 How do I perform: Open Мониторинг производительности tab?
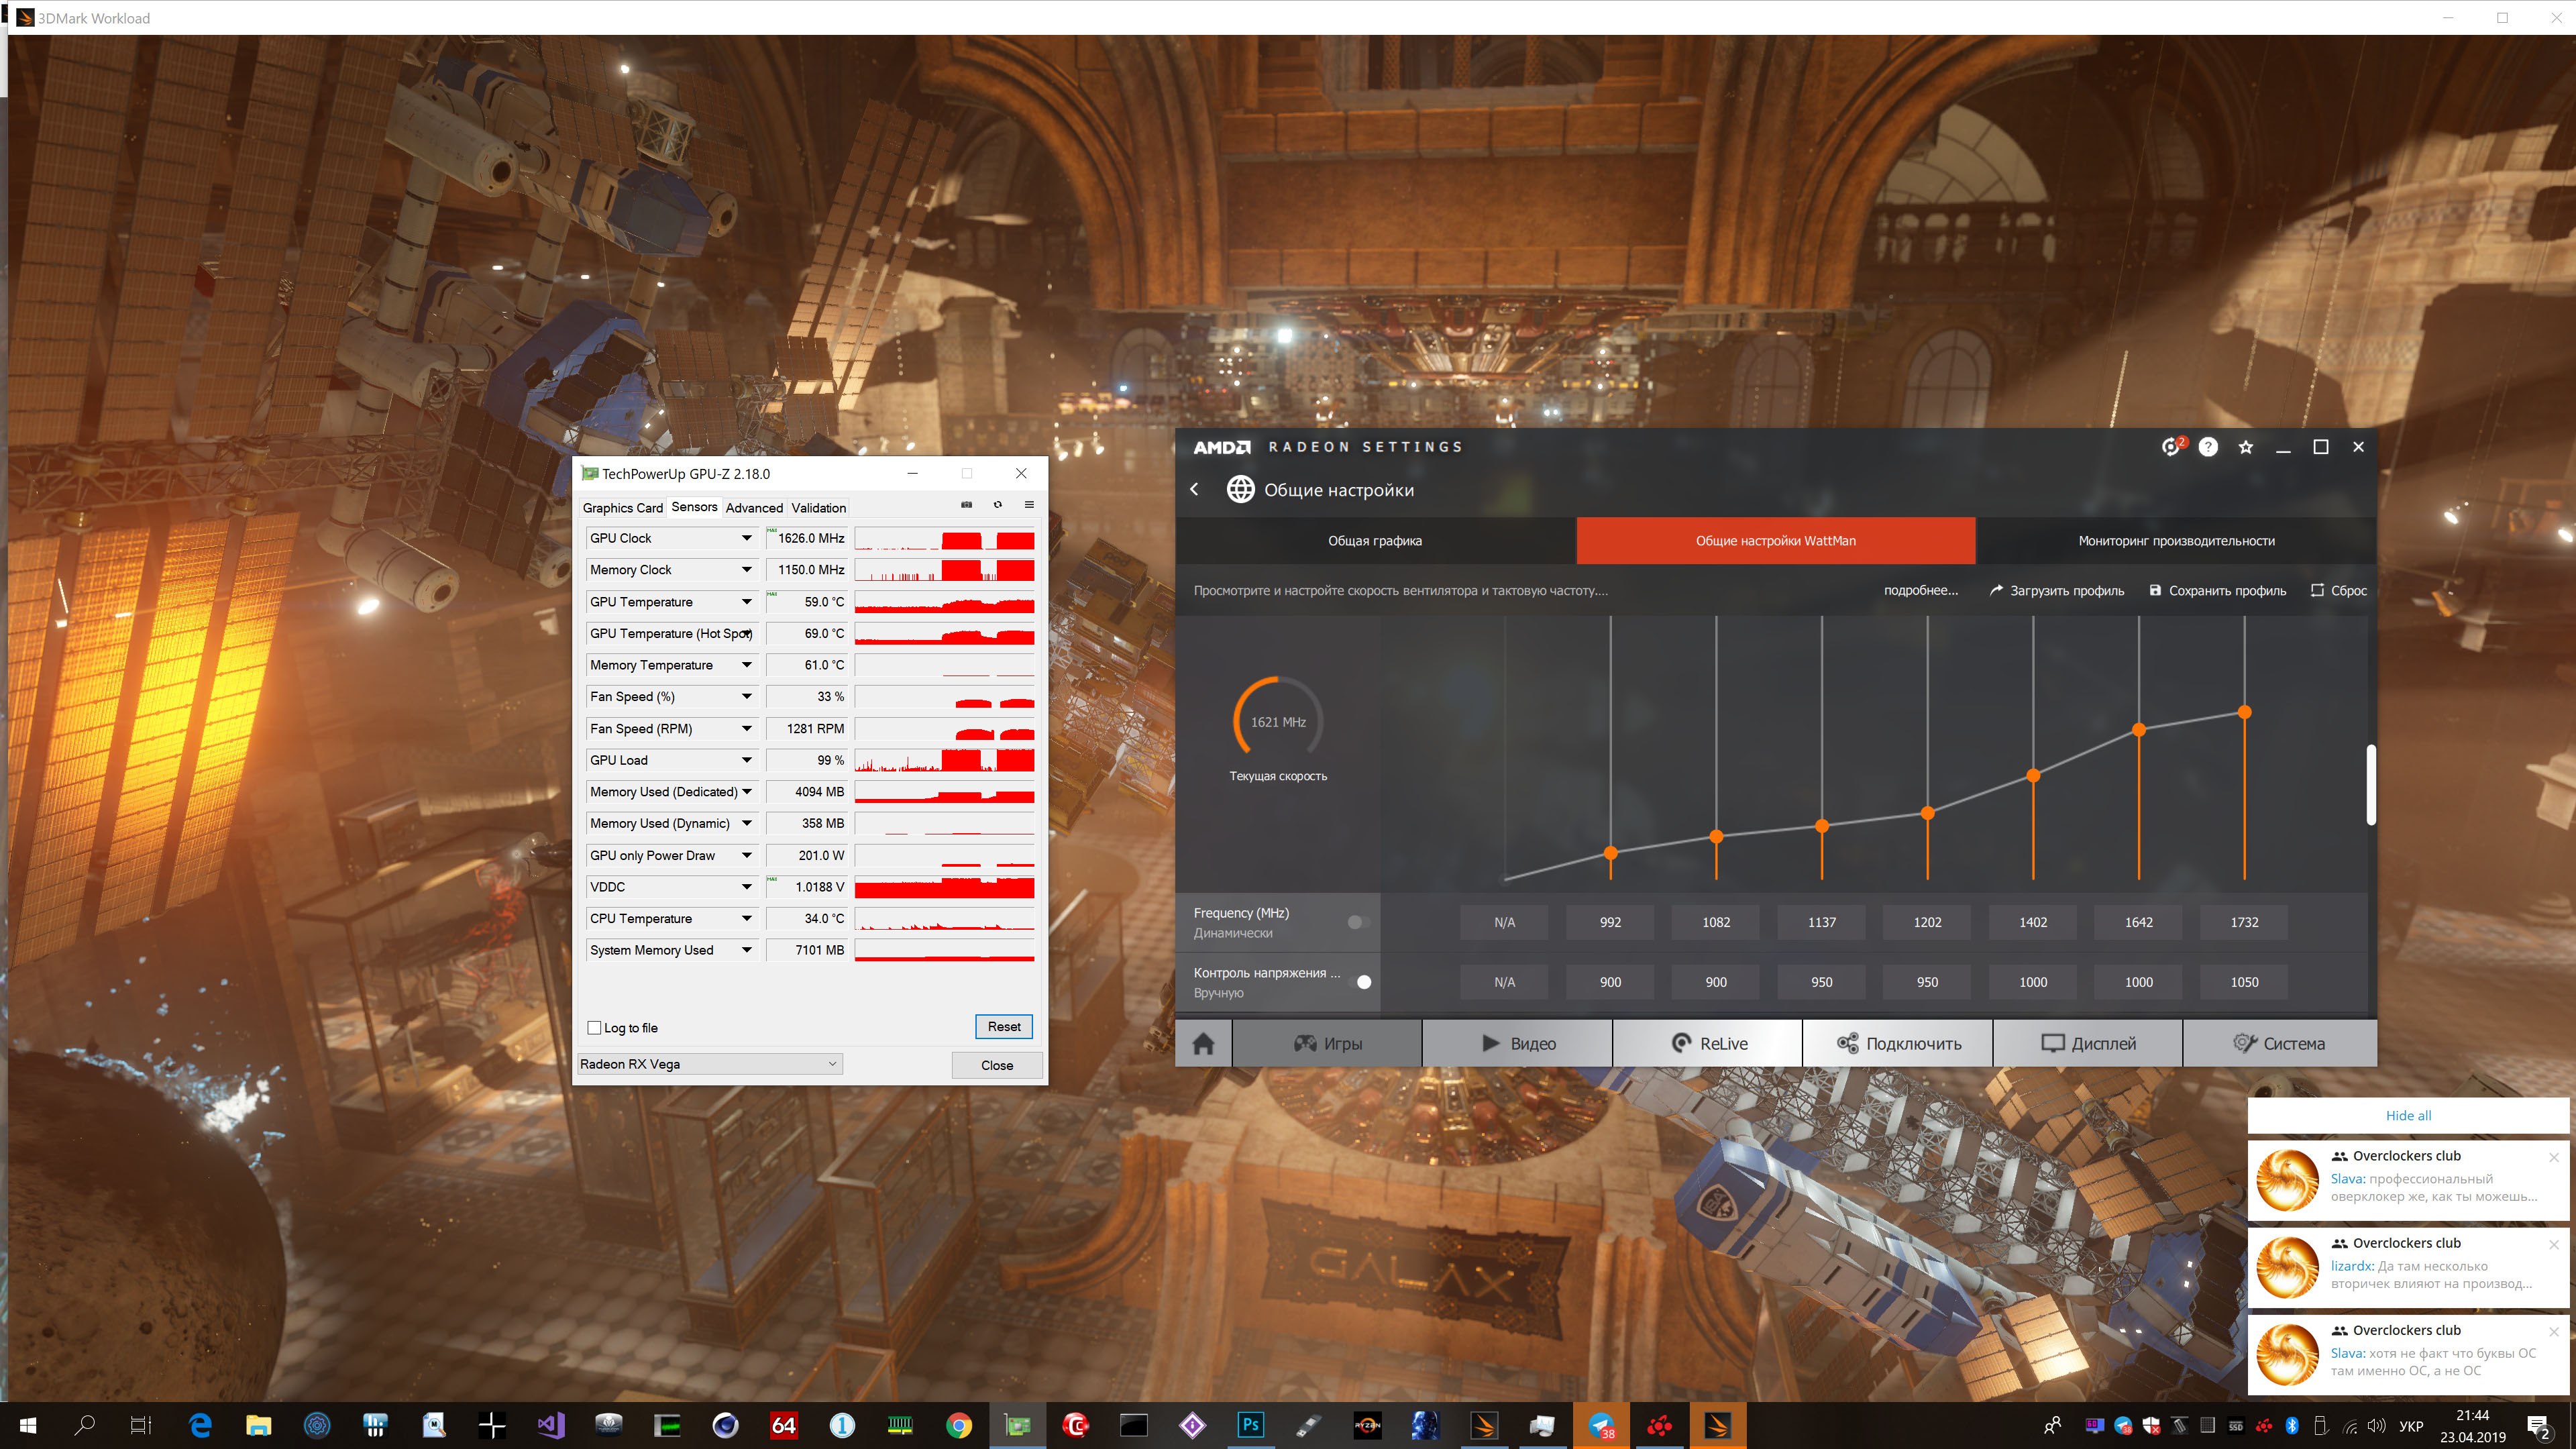(2176, 541)
